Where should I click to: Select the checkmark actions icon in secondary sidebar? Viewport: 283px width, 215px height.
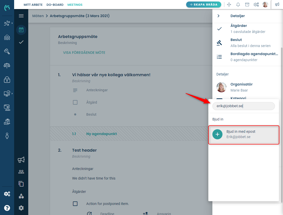coord(21,42)
